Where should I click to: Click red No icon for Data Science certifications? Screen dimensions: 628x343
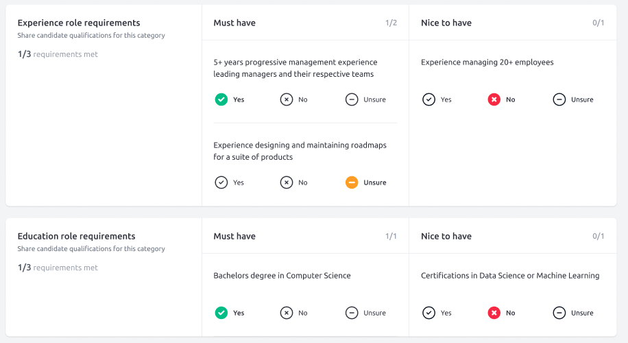pos(494,313)
